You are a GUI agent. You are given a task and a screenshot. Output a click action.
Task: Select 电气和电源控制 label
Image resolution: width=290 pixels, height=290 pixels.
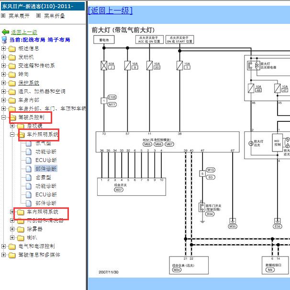(x=36, y=246)
